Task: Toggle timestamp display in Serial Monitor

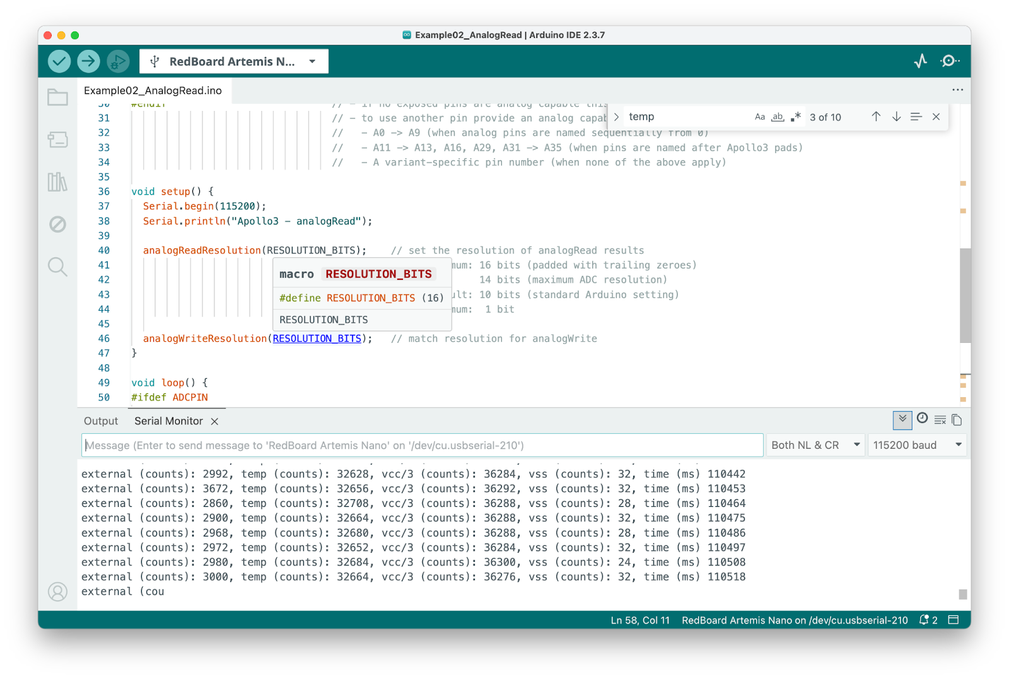Action: (x=922, y=419)
